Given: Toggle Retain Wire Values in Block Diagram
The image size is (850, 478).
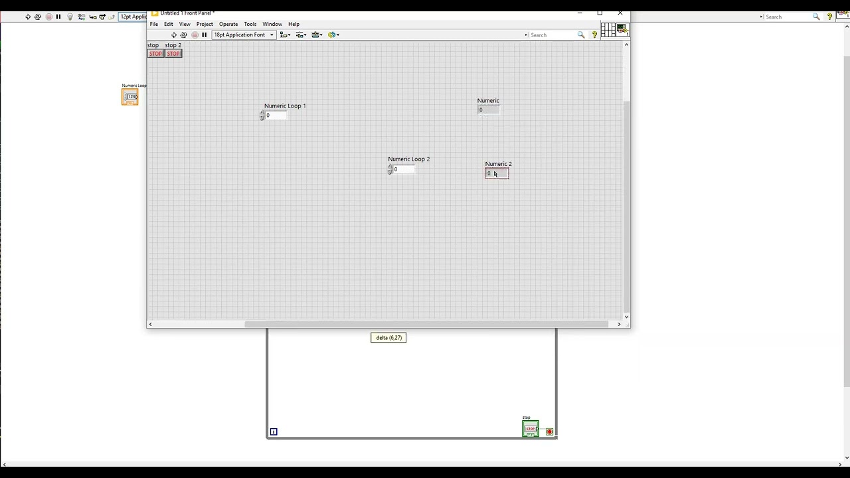Looking at the screenshot, I should 81,17.
